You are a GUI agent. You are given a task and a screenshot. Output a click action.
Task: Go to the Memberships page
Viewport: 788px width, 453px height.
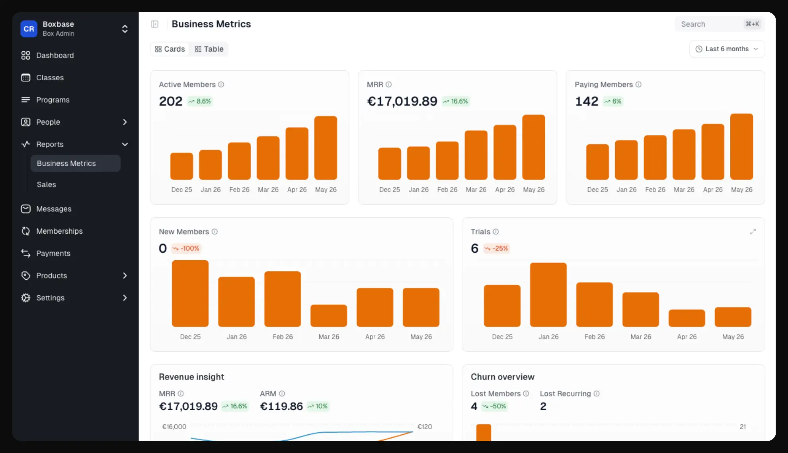coord(76,231)
